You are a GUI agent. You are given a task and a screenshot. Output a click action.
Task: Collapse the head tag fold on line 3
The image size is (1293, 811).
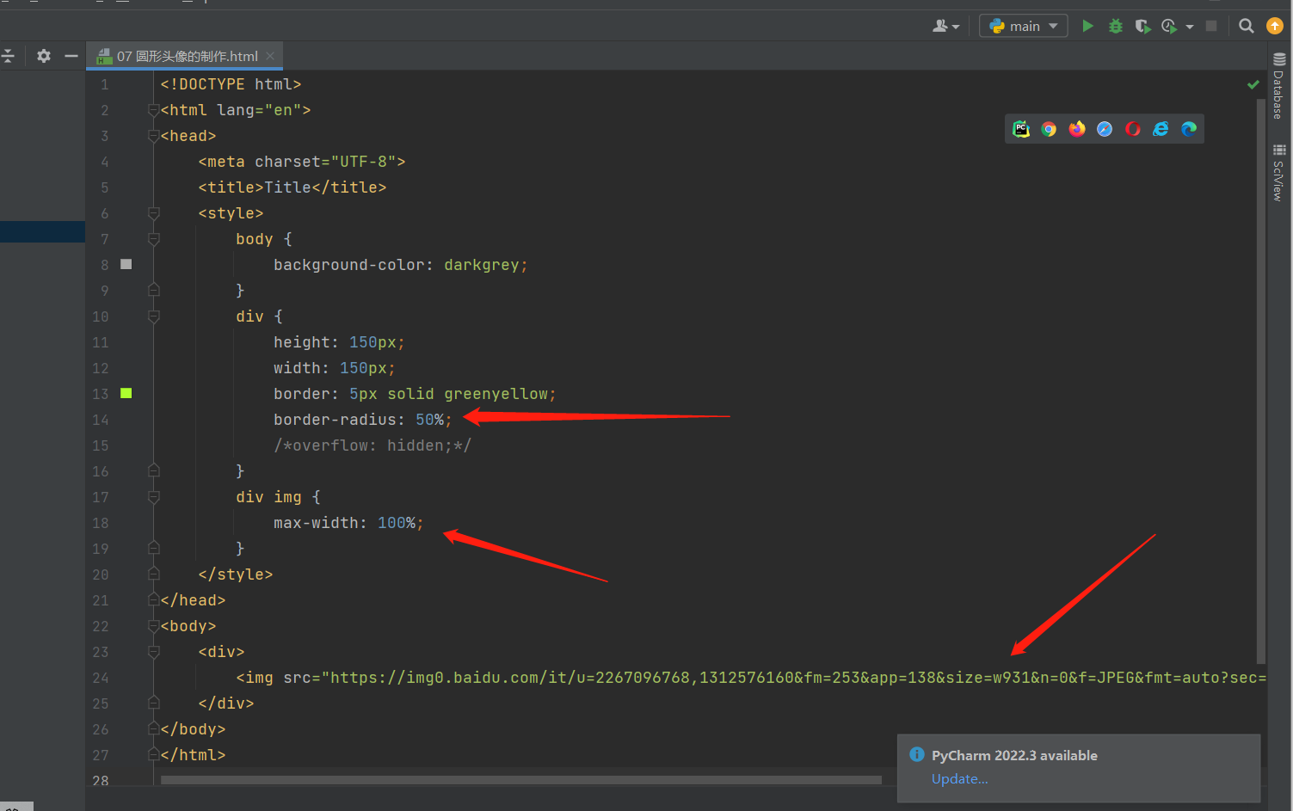click(x=153, y=136)
